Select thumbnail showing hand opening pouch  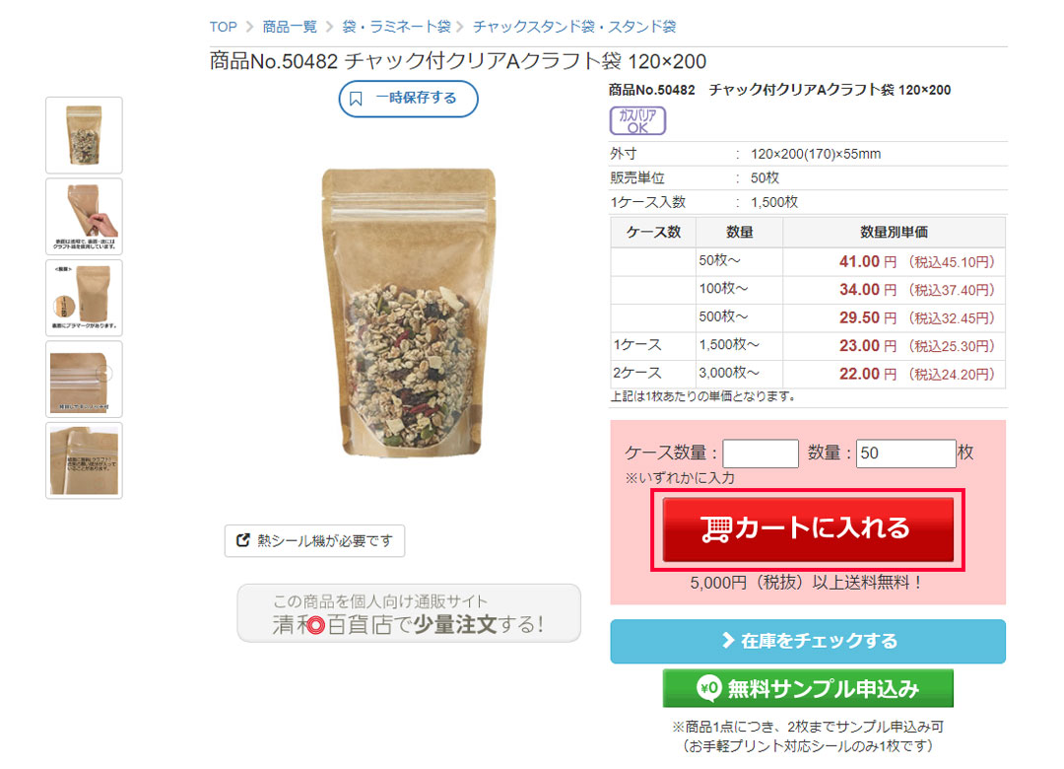pos(84,217)
